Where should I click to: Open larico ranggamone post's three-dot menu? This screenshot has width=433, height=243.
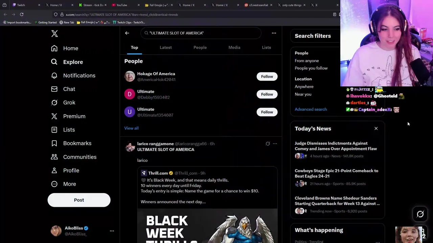click(x=275, y=144)
